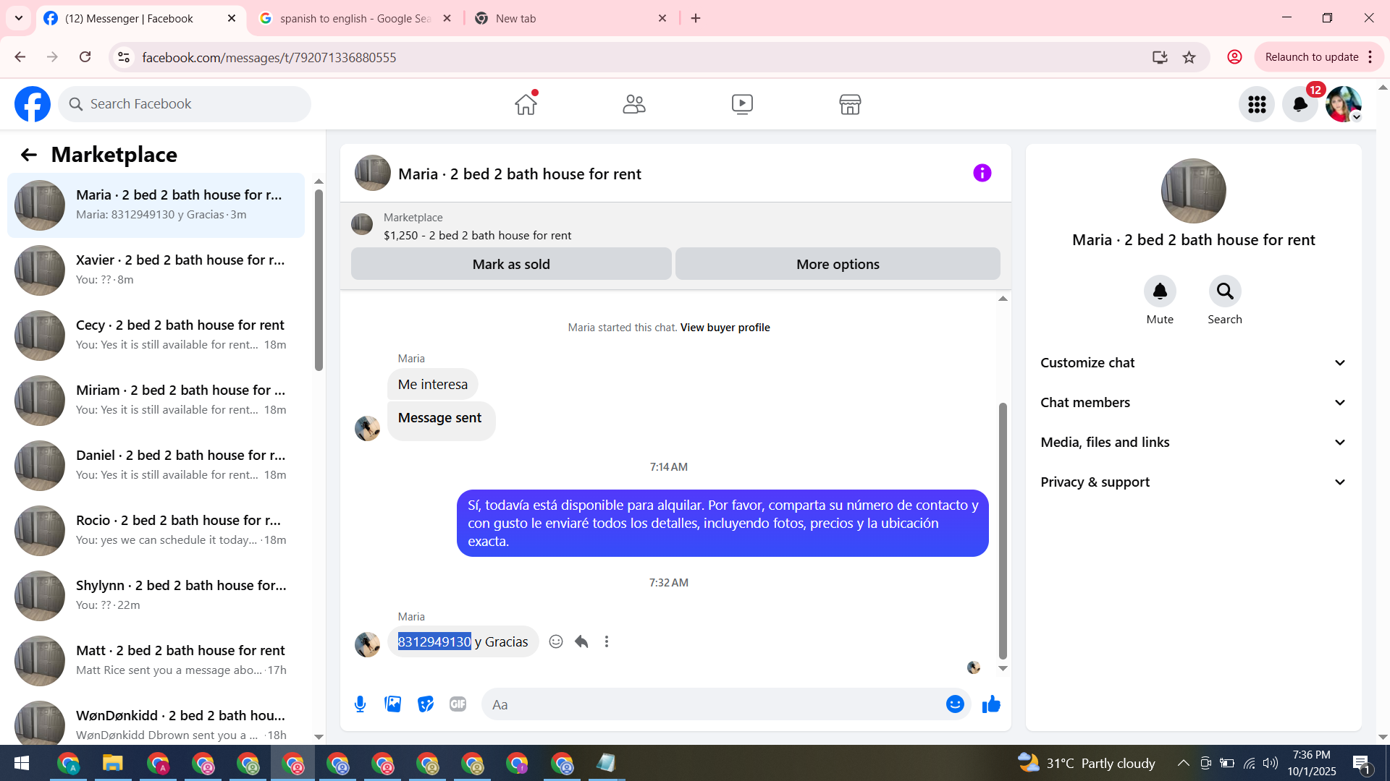Search within the conversation

1225,291
